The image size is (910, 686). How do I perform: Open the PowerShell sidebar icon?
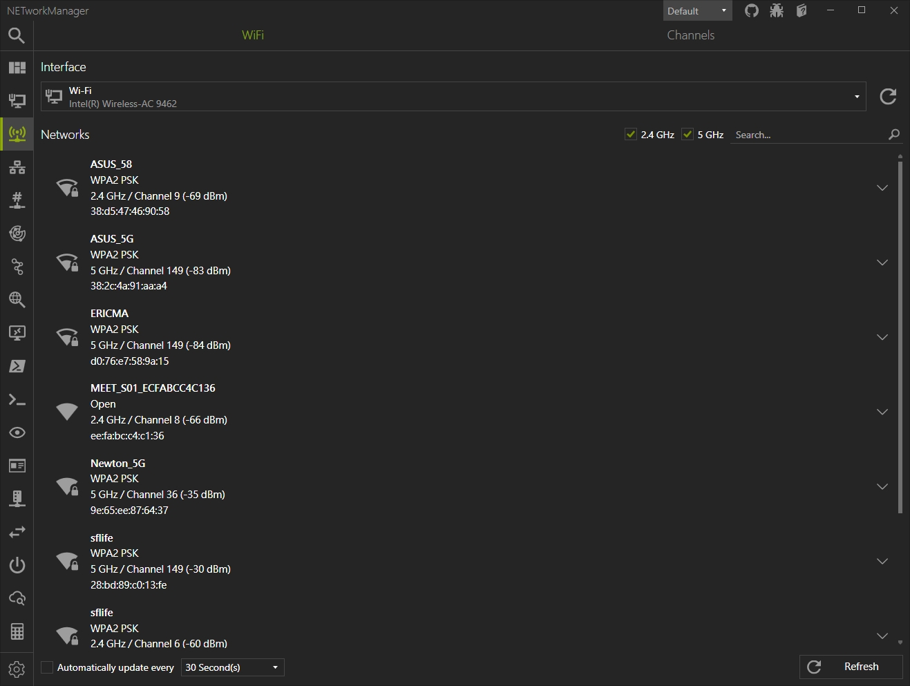17,366
